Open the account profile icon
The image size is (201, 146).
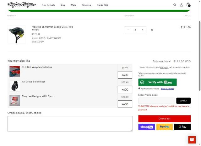(x=181, y=5)
